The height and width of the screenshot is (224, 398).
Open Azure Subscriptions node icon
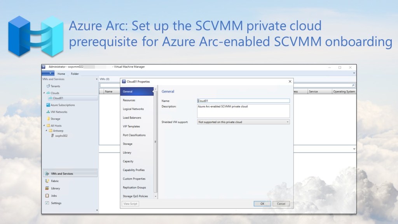pyautogui.click(x=48, y=105)
